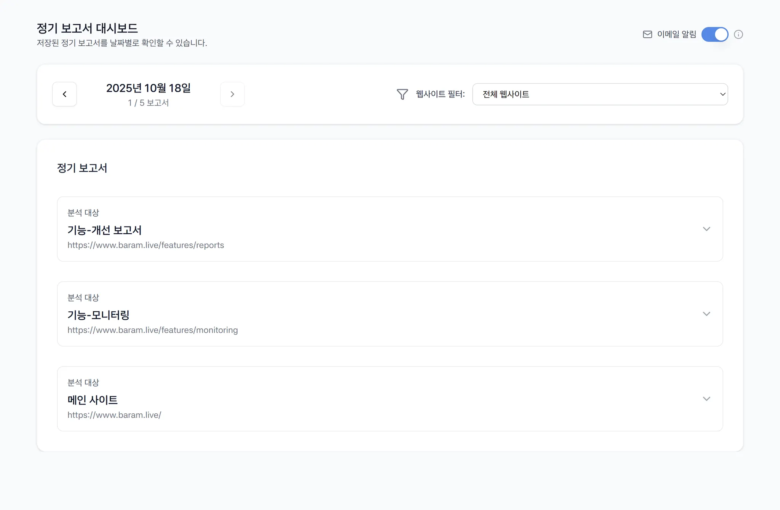The image size is (780, 510).
Task: Select the 메인 사이트 report title
Action: 93,400
